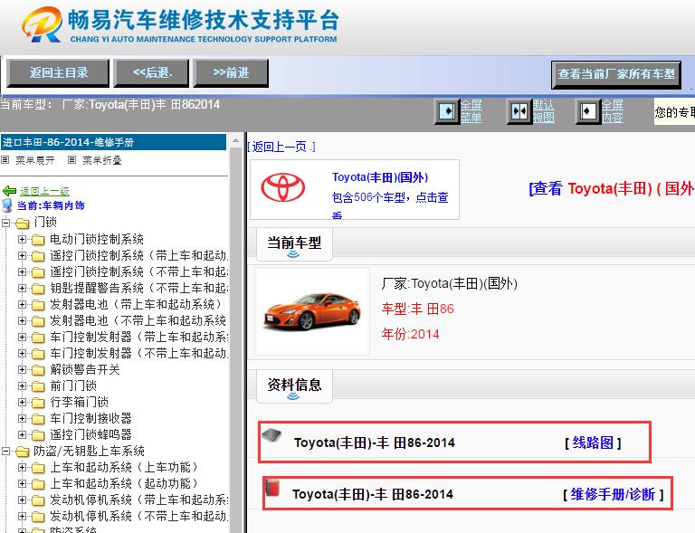This screenshot has width=695, height=533.
Task: Select 发动机停机系统（带上车和起动系 tree item
Action: click(x=138, y=500)
